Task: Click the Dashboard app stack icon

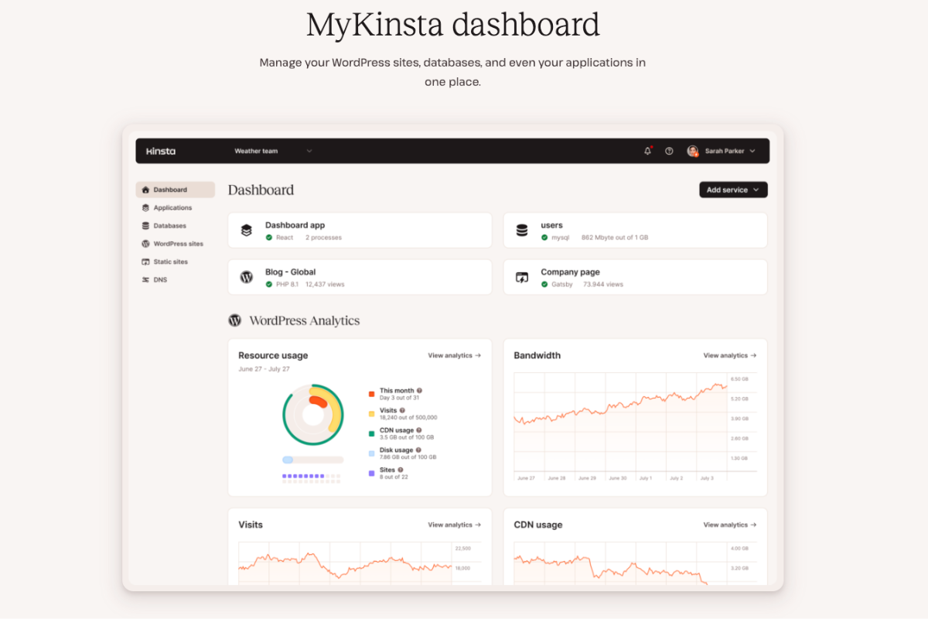Action: pos(246,230)
